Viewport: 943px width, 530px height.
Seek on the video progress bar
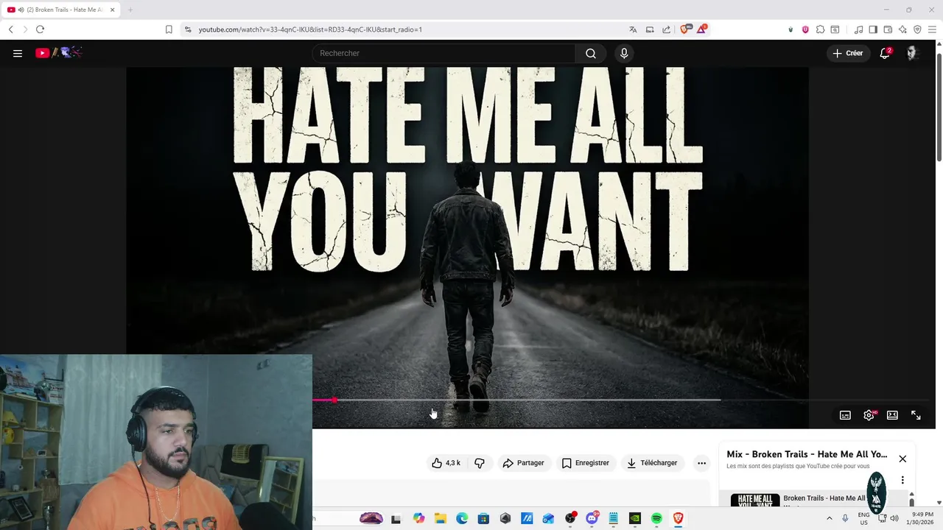[x=619, y=400]
